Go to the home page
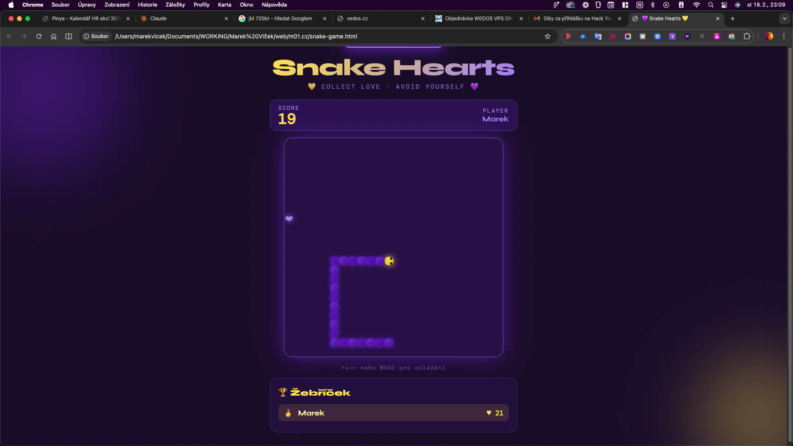The width and height of the screenshot is (793, 446). (54, 36)
